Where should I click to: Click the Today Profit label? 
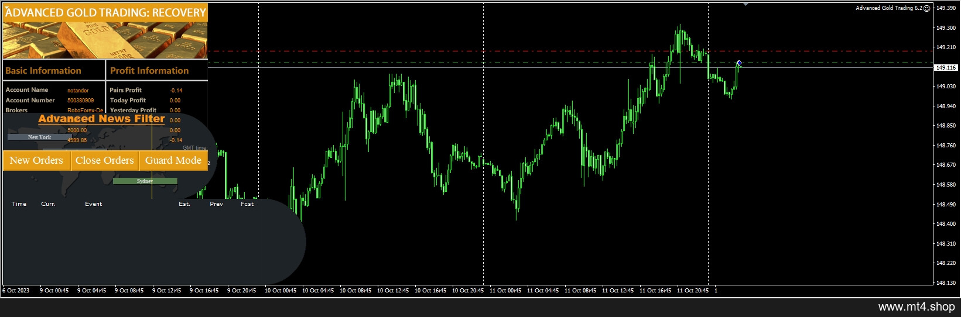click(x=128, y=100)
